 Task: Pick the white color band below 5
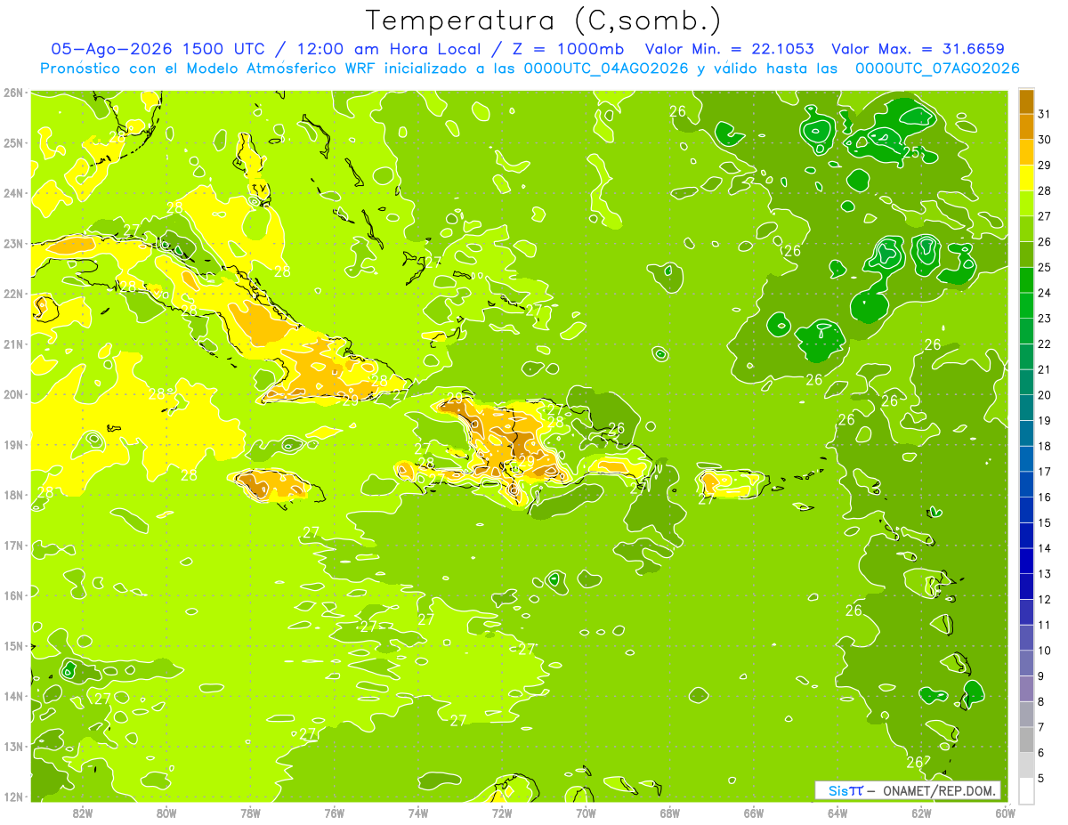pos(1026,790)
